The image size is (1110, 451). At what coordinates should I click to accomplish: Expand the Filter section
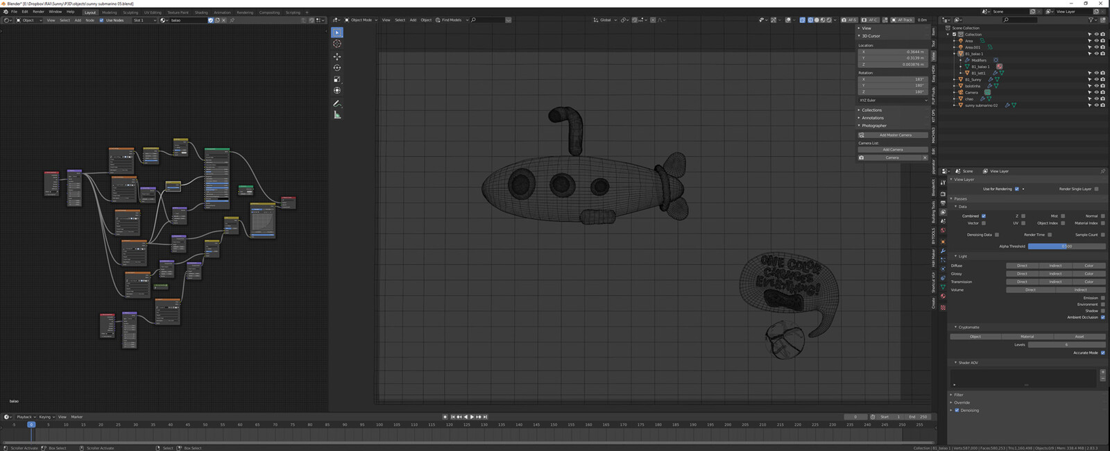click(x=958, y=395)
